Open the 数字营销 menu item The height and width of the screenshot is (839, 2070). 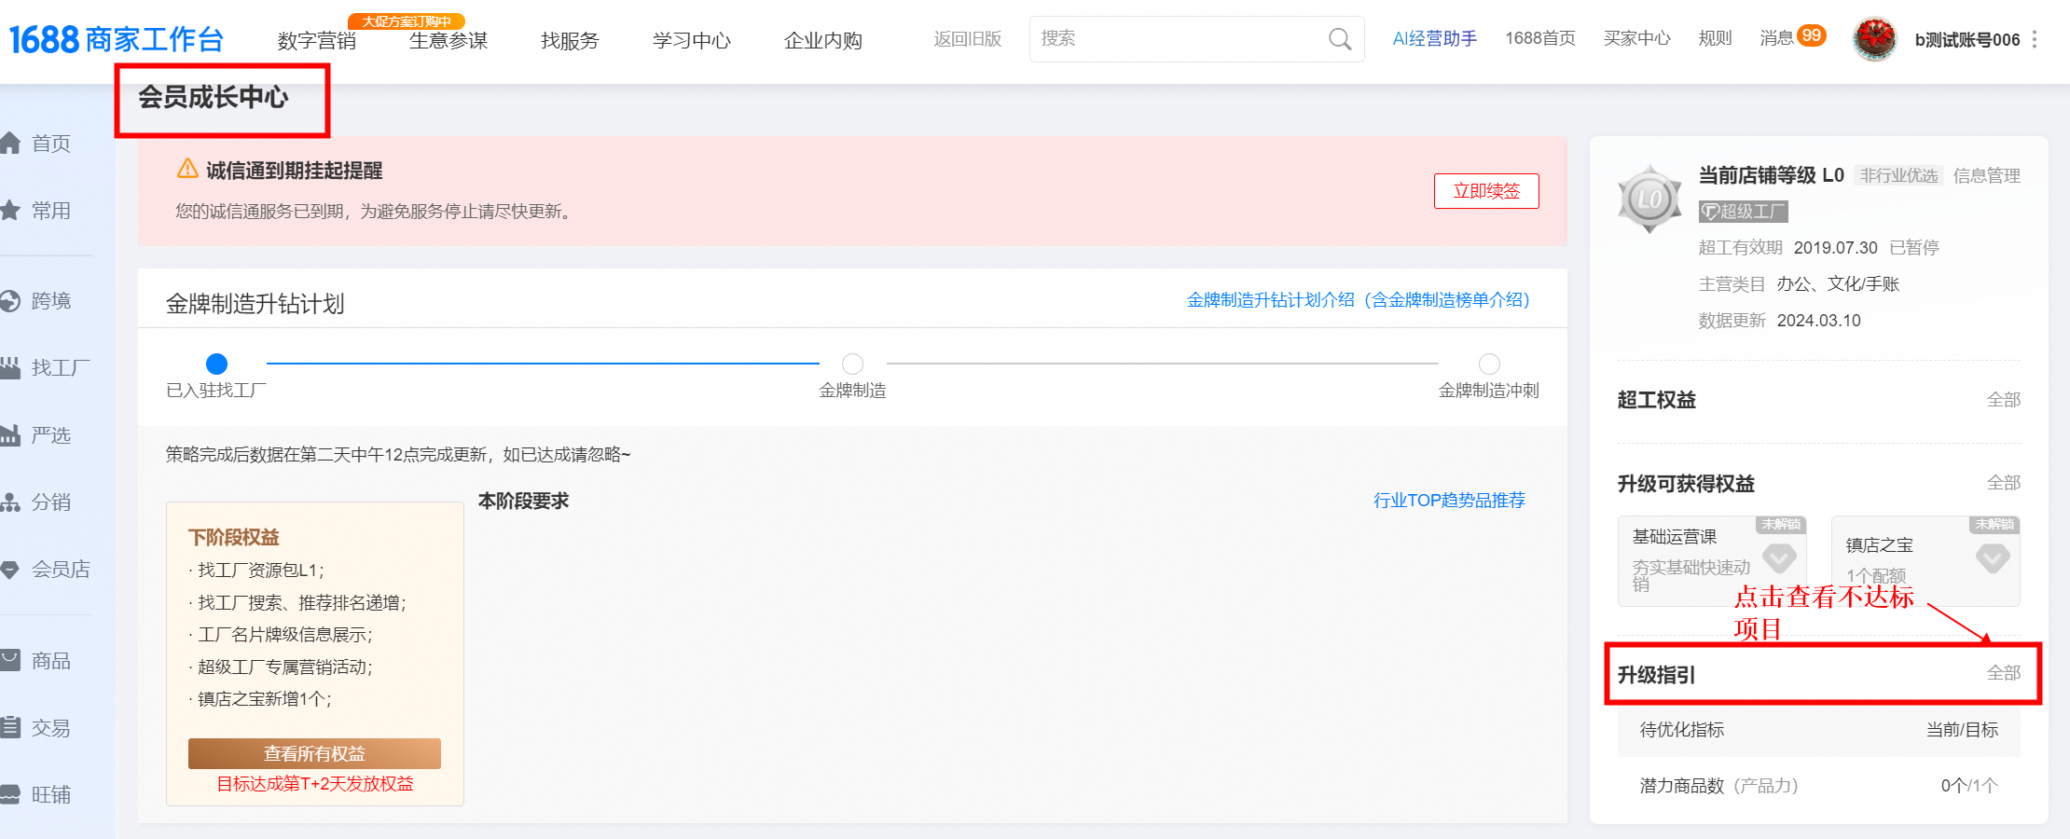tap(315, 41)
